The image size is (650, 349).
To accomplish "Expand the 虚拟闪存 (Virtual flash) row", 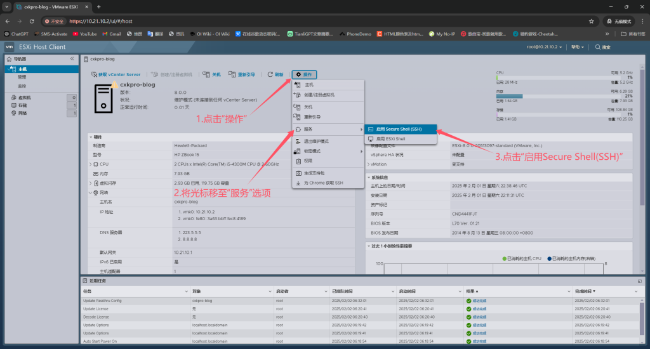I will tap(90, 183).
